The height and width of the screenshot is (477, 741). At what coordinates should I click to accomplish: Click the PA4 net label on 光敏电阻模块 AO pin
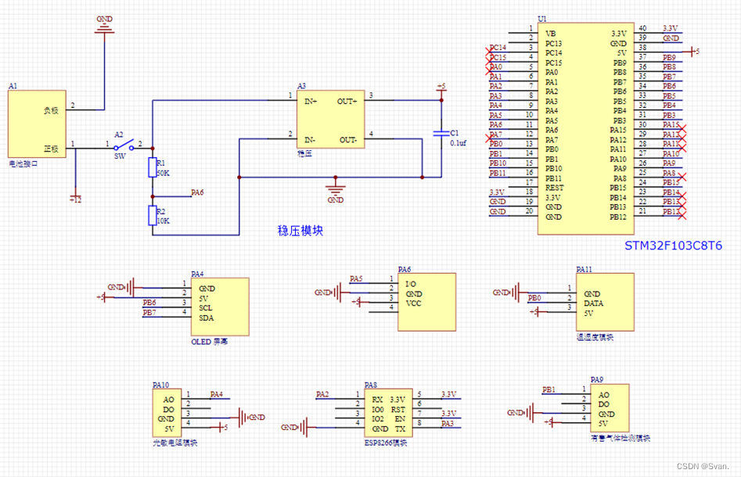point(217,394)
